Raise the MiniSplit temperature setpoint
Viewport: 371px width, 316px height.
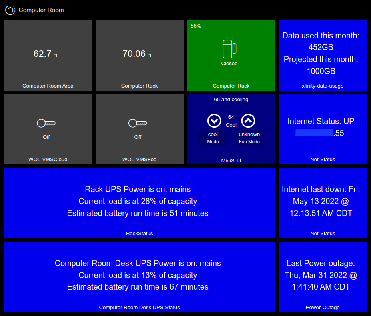[248, 121]
